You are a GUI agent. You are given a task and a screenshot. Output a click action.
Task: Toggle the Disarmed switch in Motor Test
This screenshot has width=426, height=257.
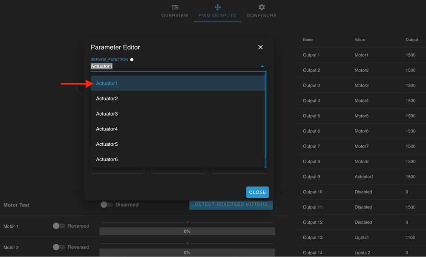point(106,205)
